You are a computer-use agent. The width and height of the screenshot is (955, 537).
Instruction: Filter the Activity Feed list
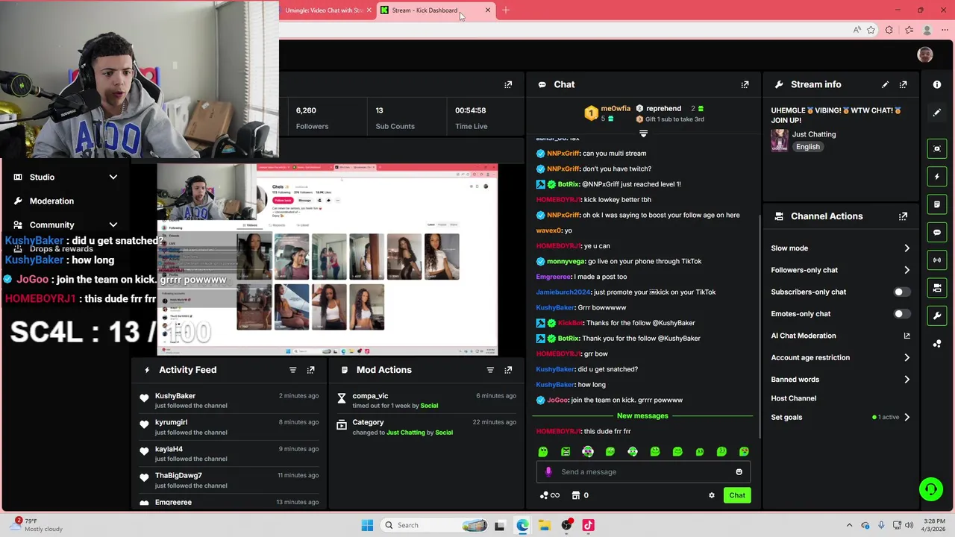click(x=292, y=370)
